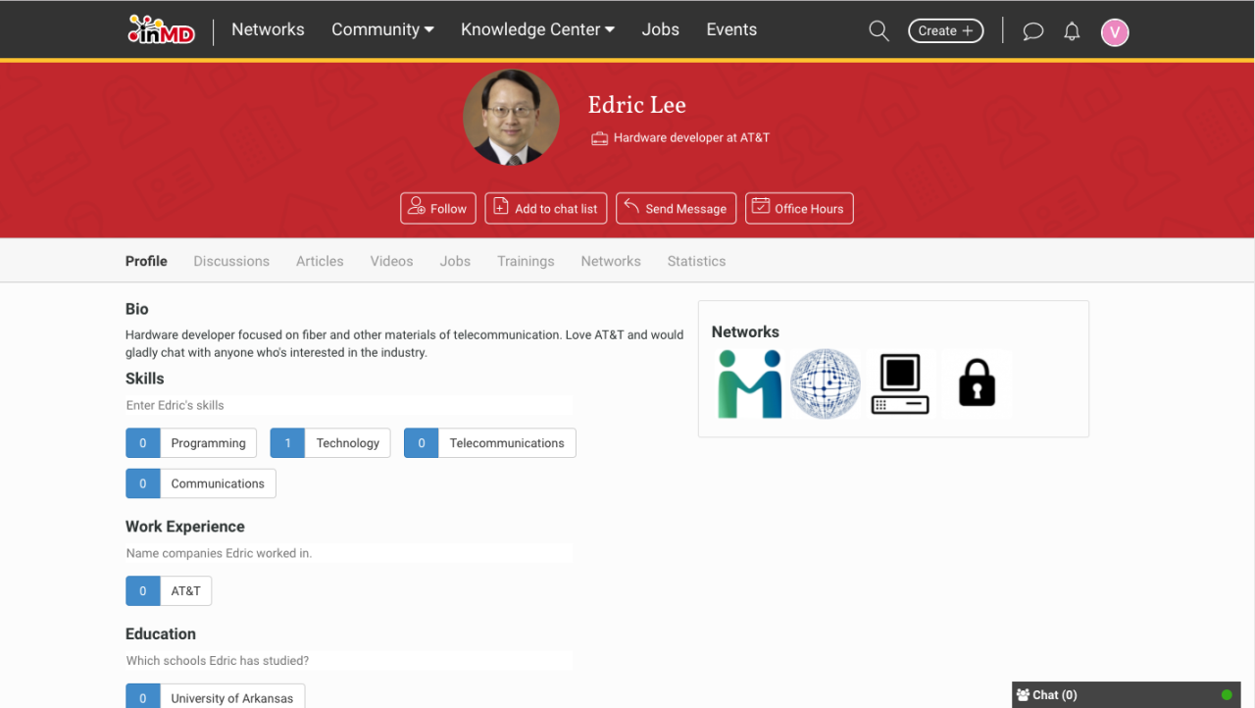
Task: Select the Profile tab
Action: (x=146, y=261)
